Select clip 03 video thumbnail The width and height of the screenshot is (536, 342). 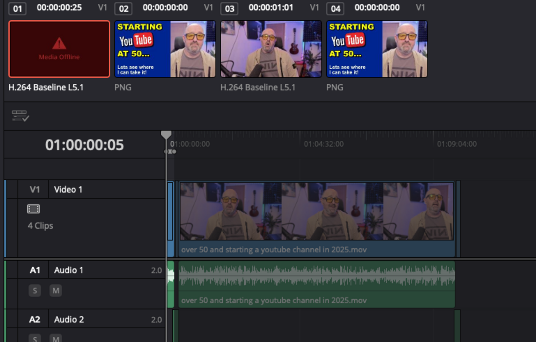271,49
